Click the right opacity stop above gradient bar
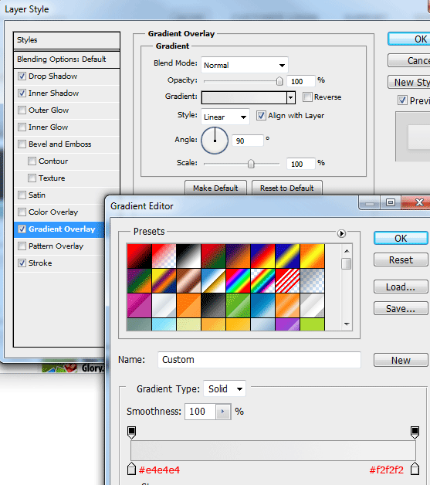The height and width of the screenshot is (485, 430). (x=415, y=432)
